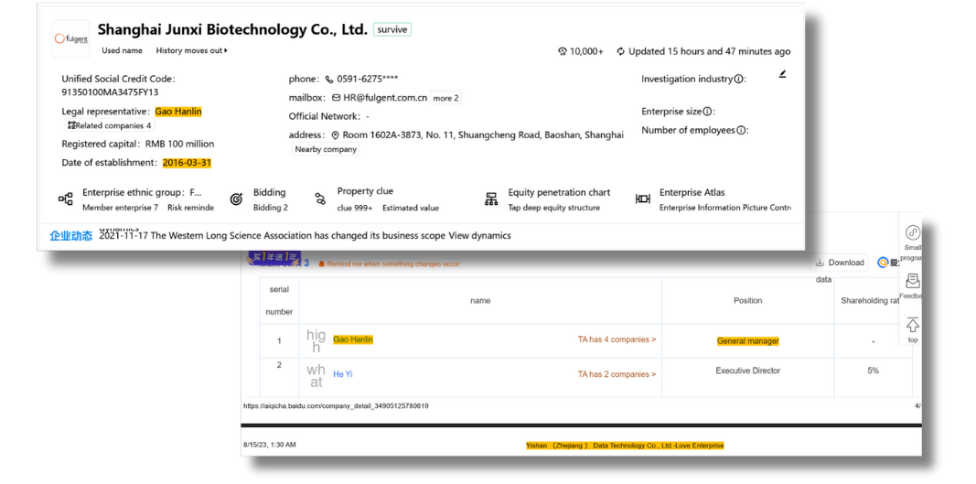976x484 pixels.
Task: Click the mail envelope icon
Action: pyautogui.click(x=336, y=98)
